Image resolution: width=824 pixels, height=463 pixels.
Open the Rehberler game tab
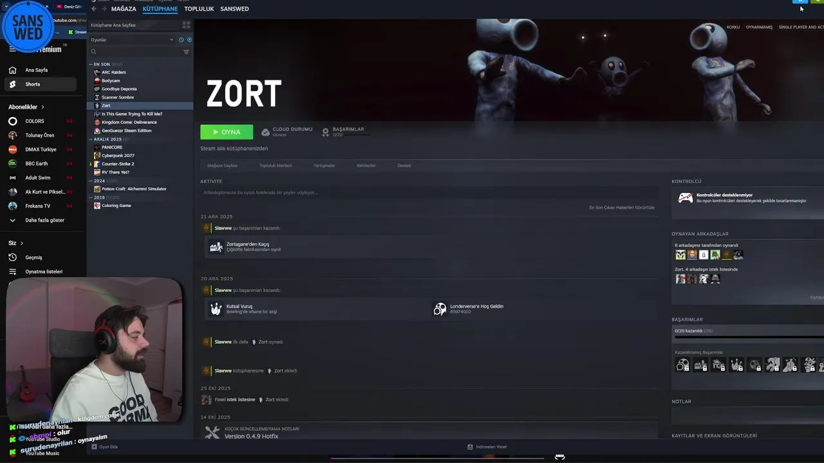[366, 166]
